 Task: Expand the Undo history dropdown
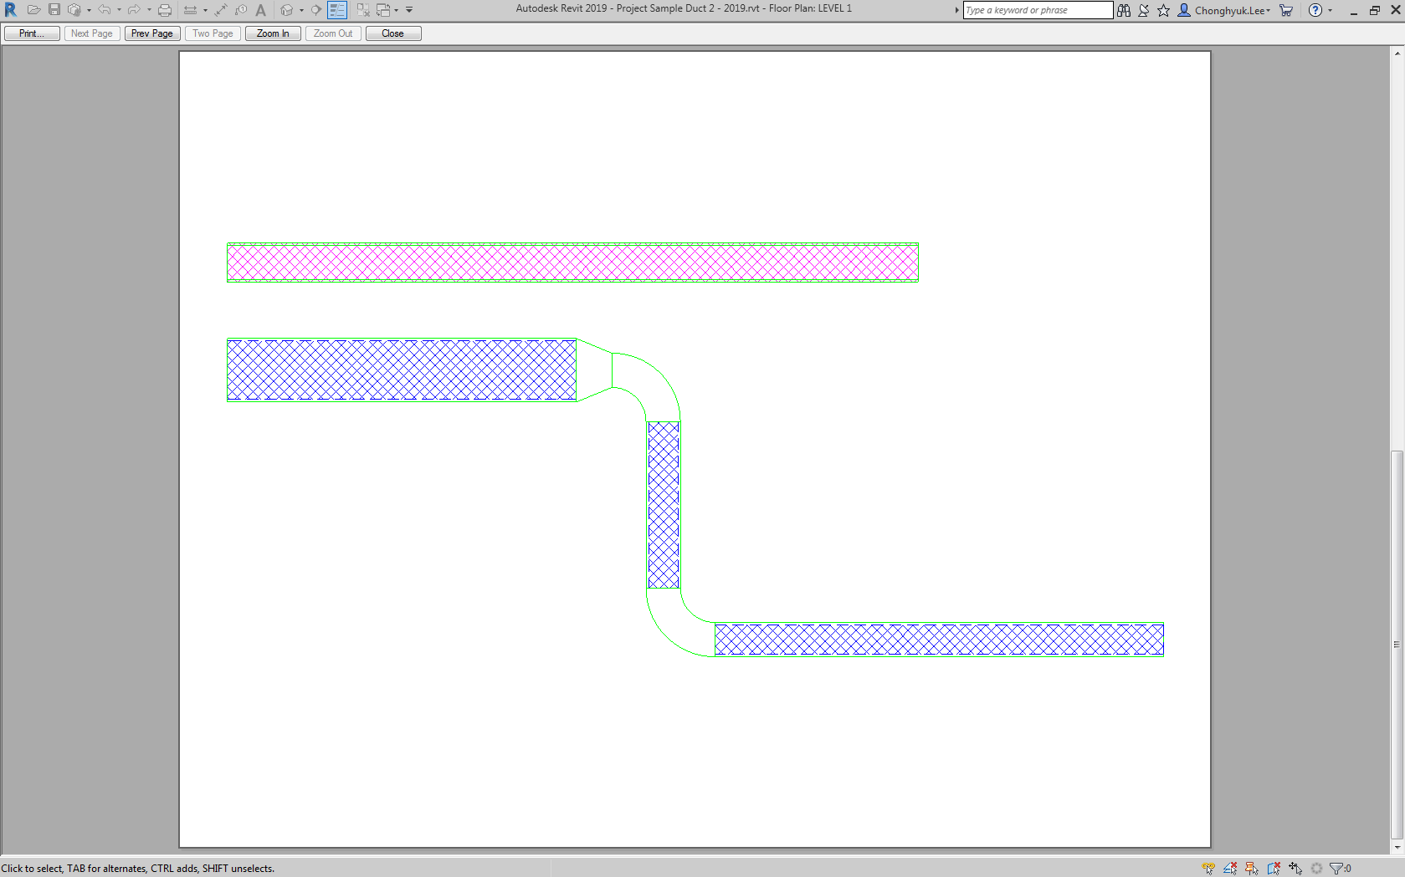[119, 10]
